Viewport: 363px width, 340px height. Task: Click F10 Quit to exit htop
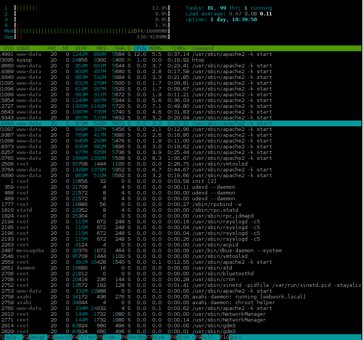(231, 337)
